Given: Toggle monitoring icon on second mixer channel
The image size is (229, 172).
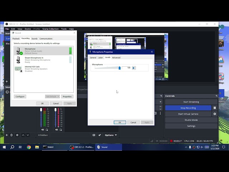Looking at the screenshot, I should click(x=61, y=130).
